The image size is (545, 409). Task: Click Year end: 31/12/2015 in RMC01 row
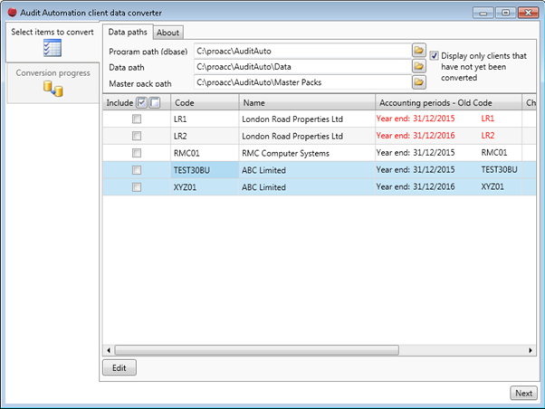(x=416, y=153)
